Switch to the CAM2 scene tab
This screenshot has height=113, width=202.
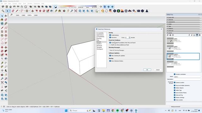point(23,15)
